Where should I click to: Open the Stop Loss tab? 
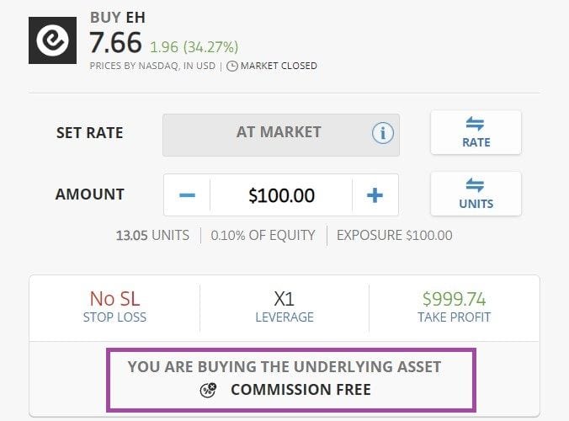click(x=114, y=308)
